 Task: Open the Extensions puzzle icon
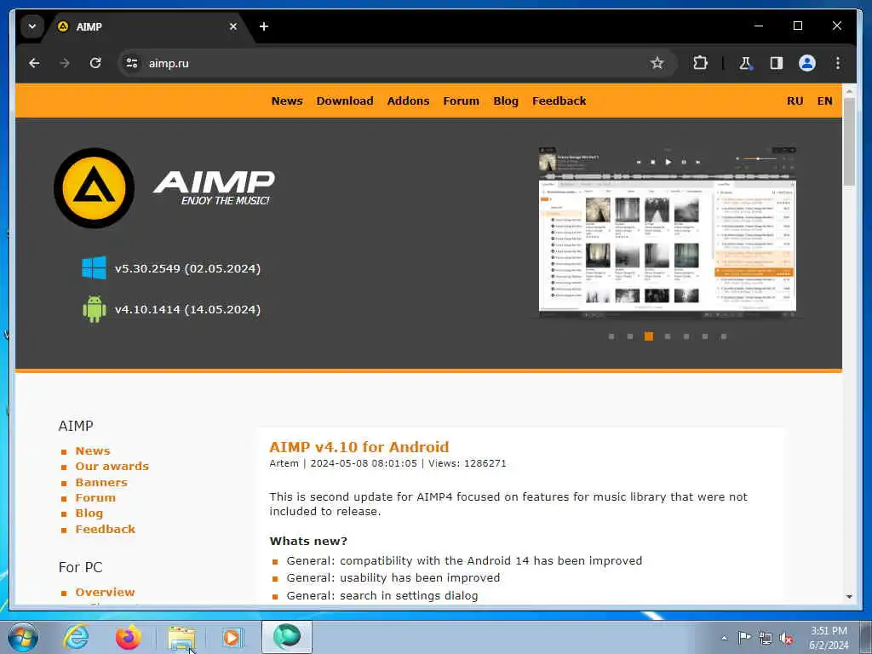pyautogui.click(x=700, y=63)
